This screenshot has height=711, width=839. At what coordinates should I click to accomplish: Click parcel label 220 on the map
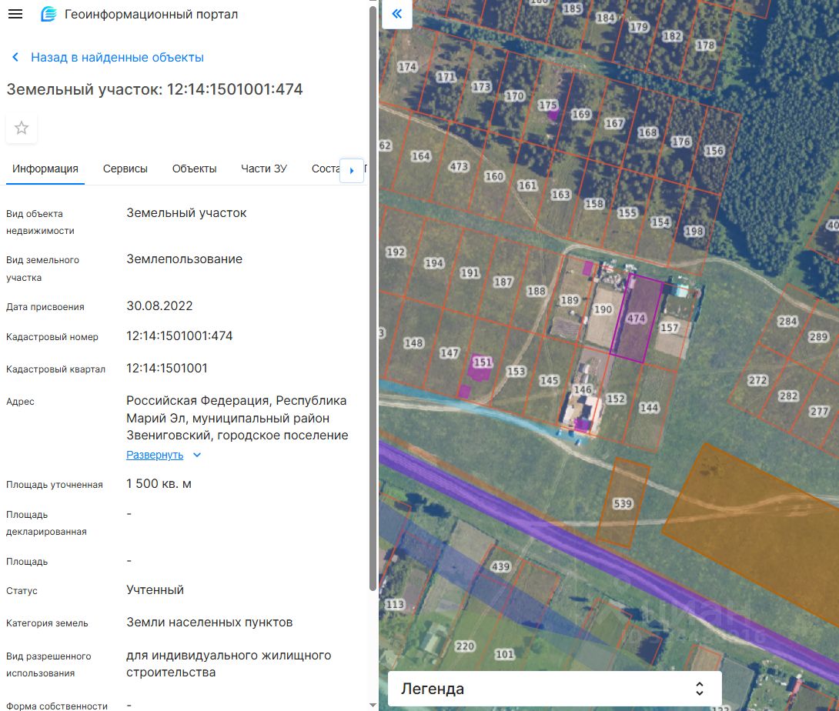(x=465, y=646)
